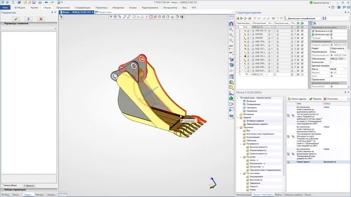
Task: Click the preview button between OK and Cancel
Action: [29, 19]
